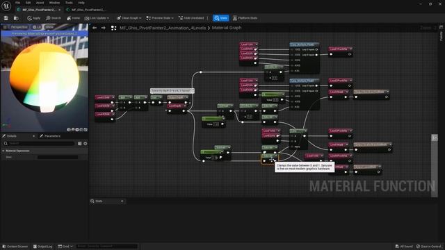
Task: Switch to the Details tab
Action: (11, 136)
